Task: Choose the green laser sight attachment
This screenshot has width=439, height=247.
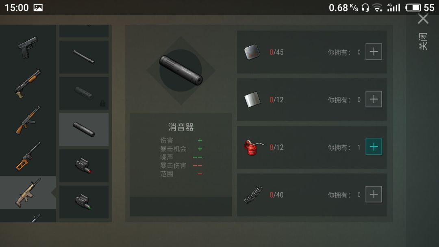Action: pyautogui.click(x=84, y=201)
